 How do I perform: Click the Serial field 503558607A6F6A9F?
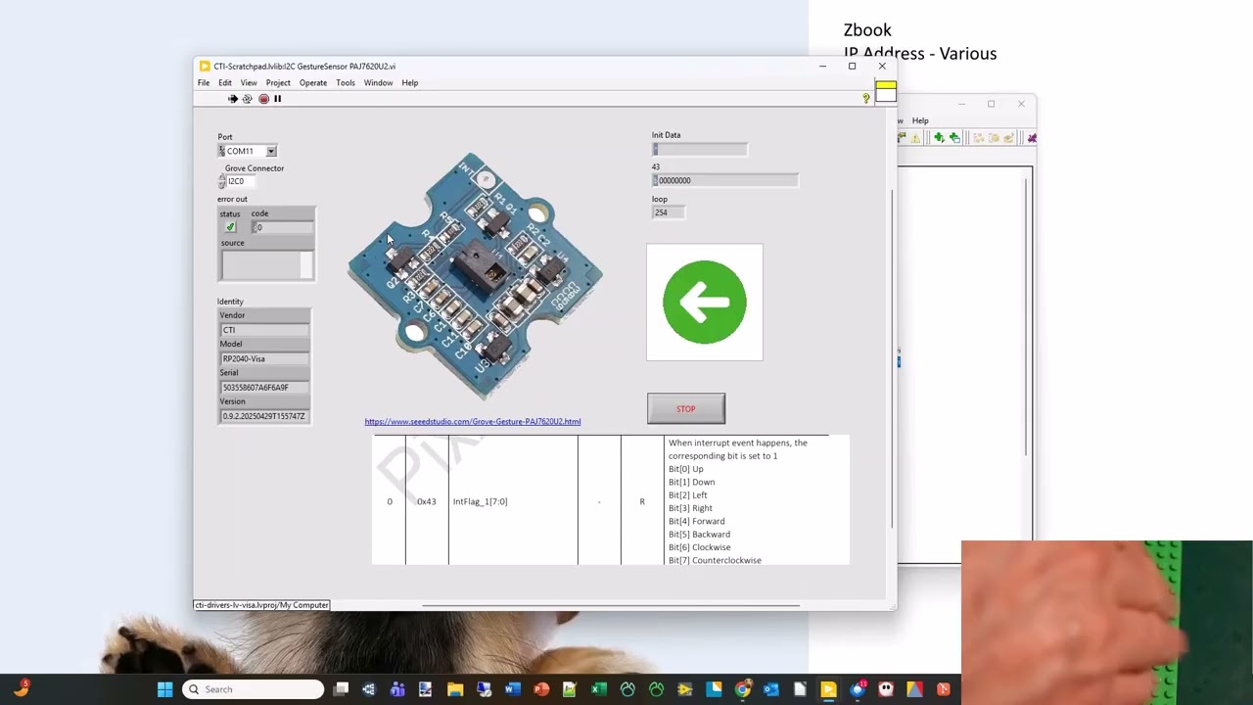click(264, 387)
